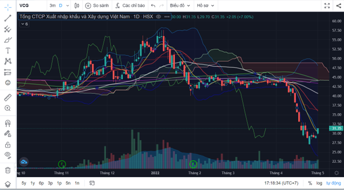Switch price scale to log
Image resolution: width=344 pixels, height=190 pixels.
[319, 183]
